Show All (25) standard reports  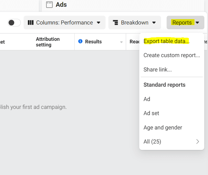coord(152,141)
